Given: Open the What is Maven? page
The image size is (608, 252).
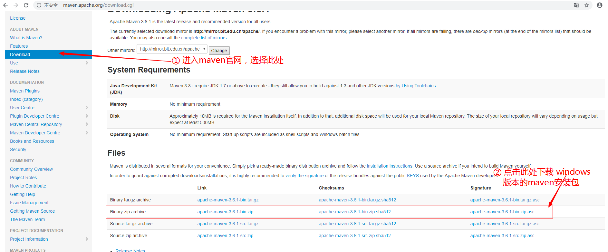Looking at the screenshot, I should click(26, 38).
